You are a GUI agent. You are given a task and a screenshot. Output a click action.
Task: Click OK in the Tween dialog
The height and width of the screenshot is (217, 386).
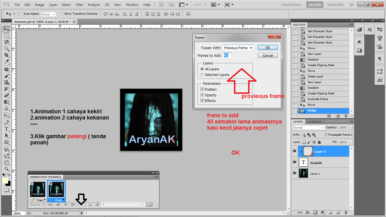pyautogui.click(x=267, y=47)
